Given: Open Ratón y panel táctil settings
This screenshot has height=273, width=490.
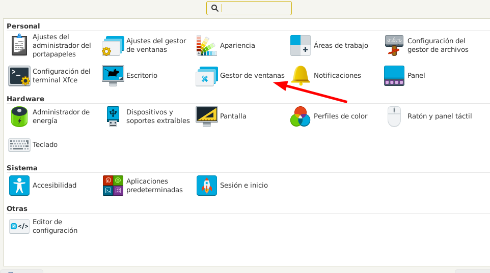Looking at the screenshot, I should 394,116.
